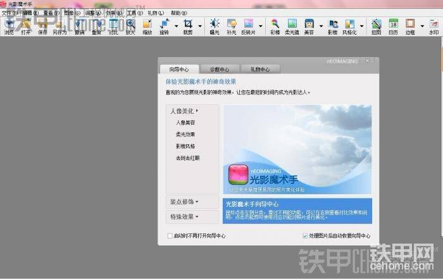Click the 光影魔术手向导中心 info panel

[x=297, y=211]
